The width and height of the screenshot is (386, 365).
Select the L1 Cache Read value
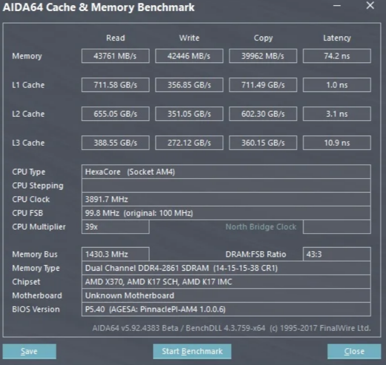point(115,85)
